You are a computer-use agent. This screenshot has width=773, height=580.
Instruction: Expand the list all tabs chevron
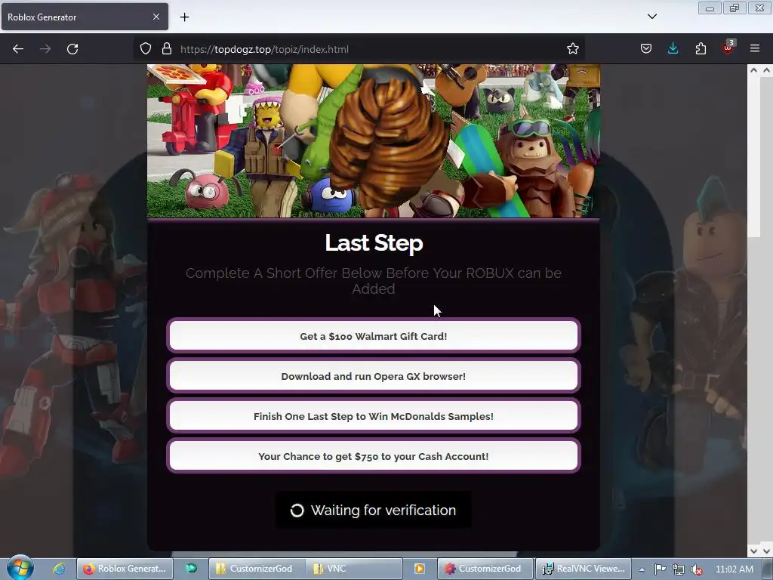pos(651,17)
